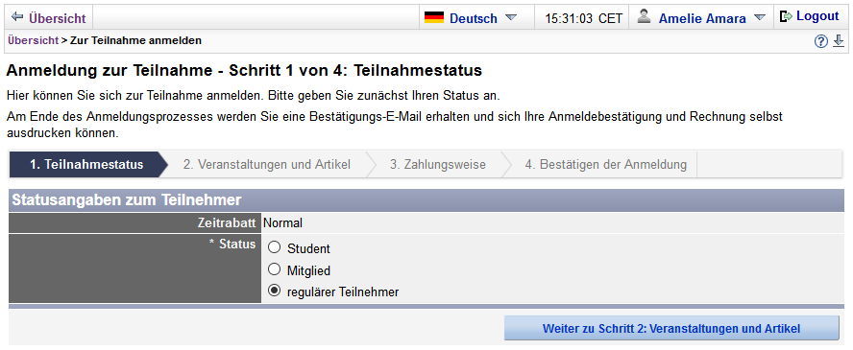Viewport: 853px width, 350px height.
Task: Select the Mitglied status option
Action: coord(275,269)
